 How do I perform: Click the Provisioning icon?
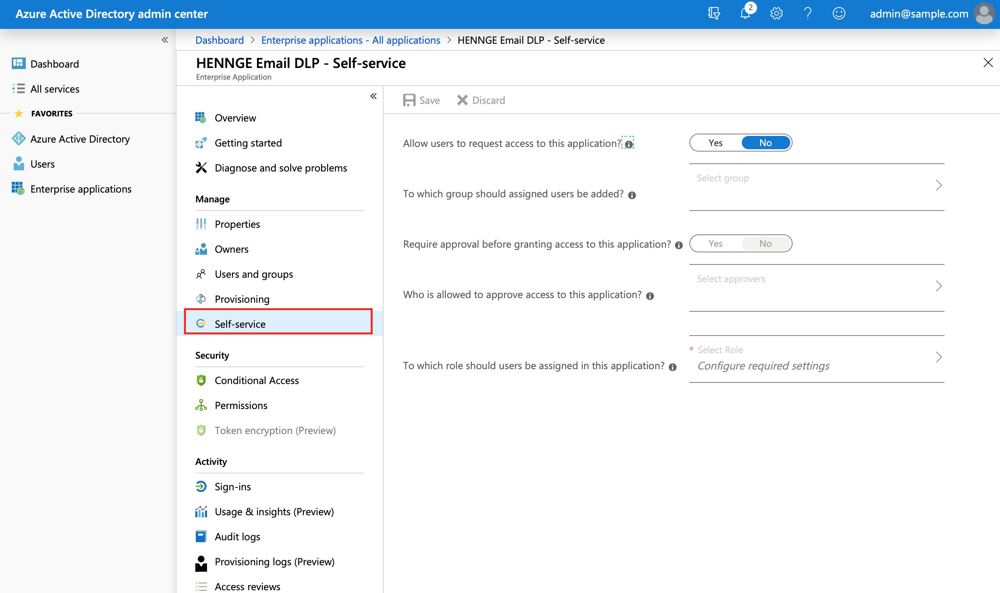click(201, 298)
